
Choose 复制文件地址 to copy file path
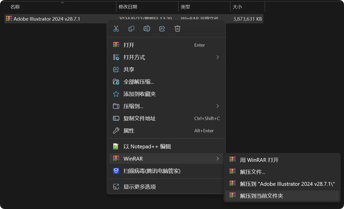[140, 119]
